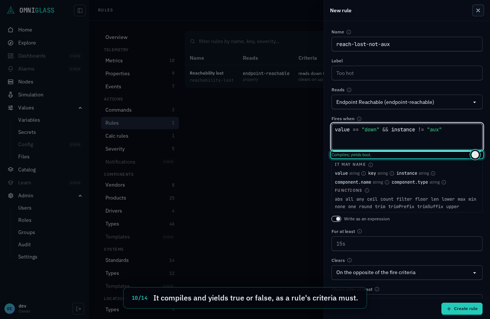This screenshot has width=490, height=319.
Task: Click the Omniglass logo icon
Action: pos(11,10)
